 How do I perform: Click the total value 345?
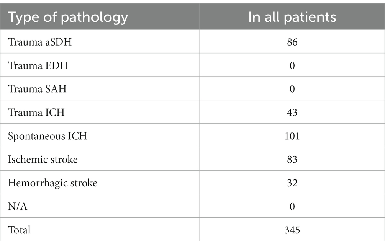pyautogui.click(x=292, y=230)
